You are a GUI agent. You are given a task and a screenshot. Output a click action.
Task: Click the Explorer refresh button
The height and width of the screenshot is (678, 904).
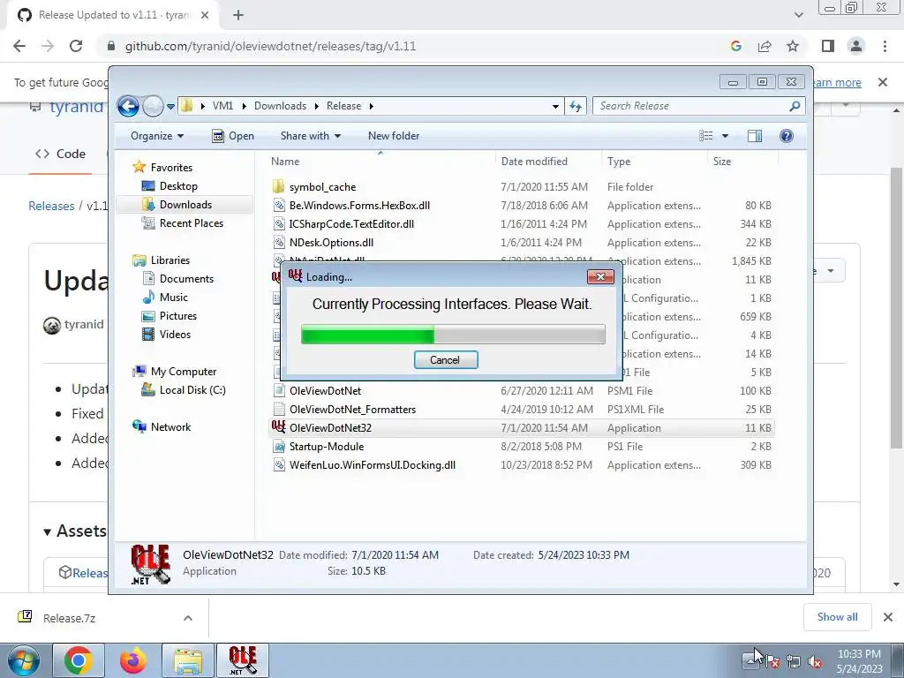pyautogui.click(x=576, y=106)
